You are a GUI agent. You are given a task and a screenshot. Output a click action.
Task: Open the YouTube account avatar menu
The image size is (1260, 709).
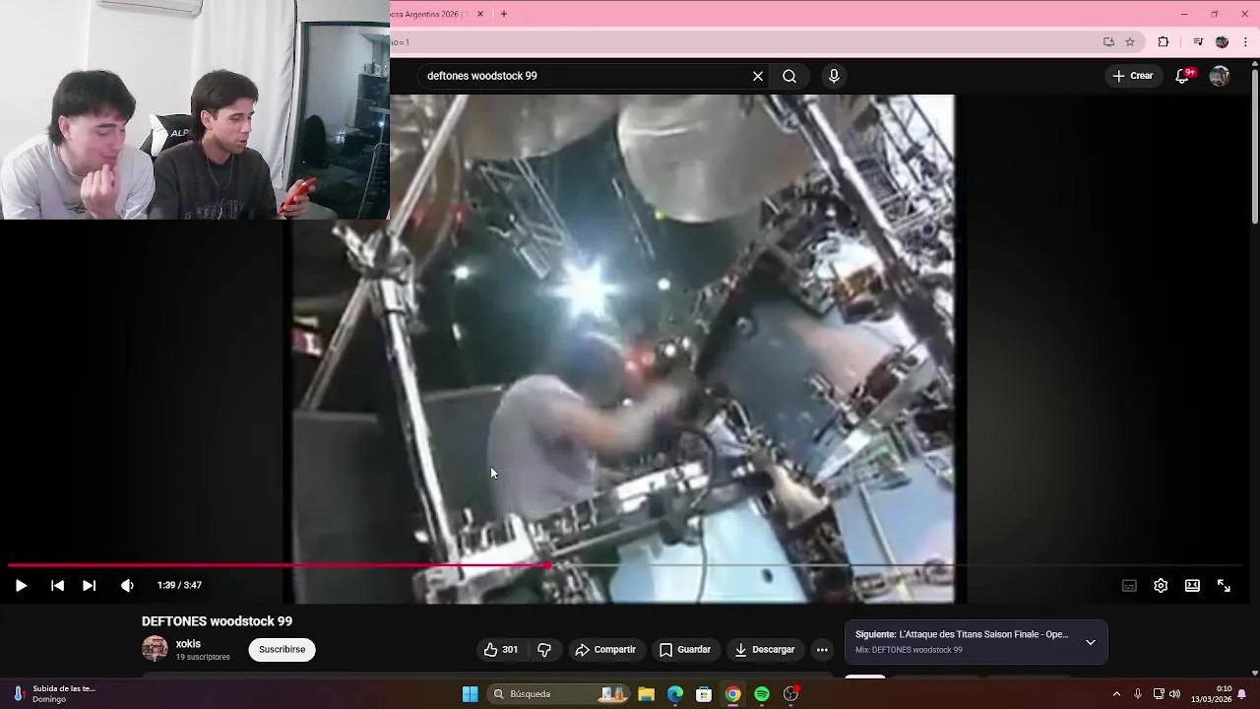click(1220, 76)
